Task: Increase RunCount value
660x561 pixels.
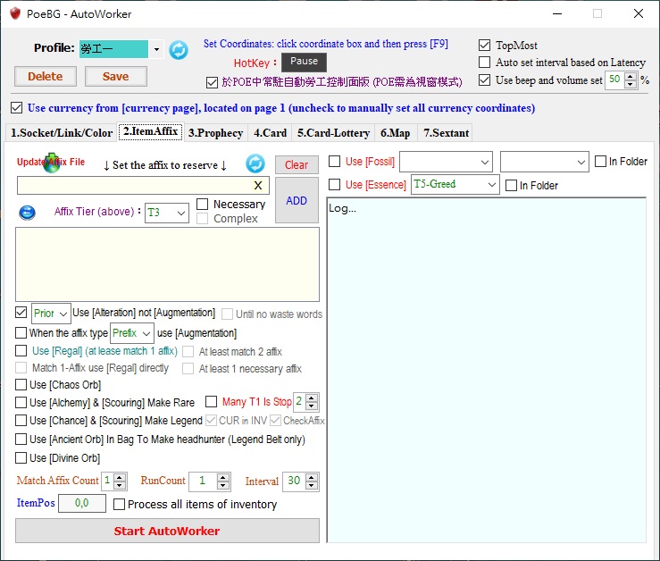Action: 223,477
